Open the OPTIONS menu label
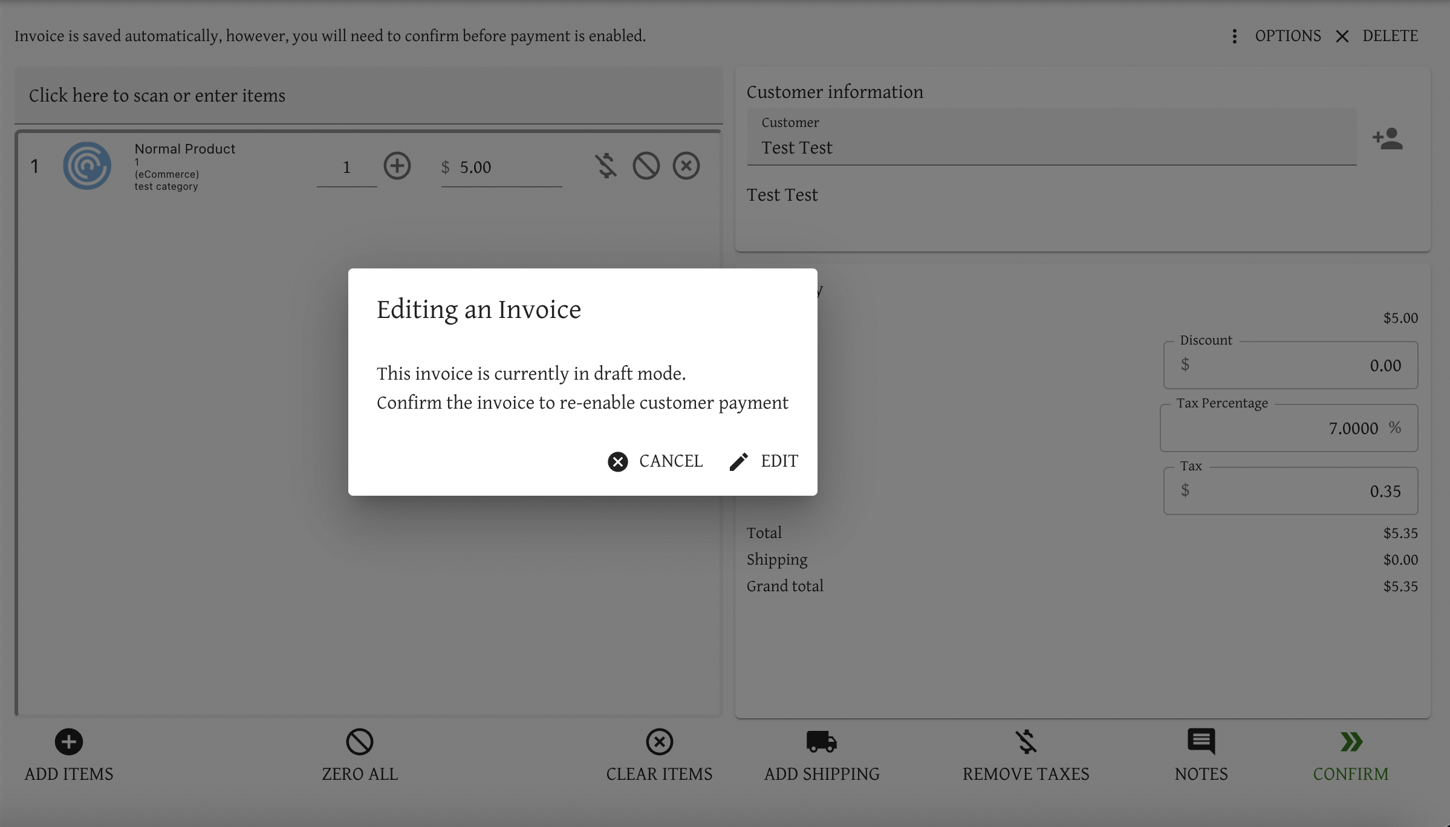The width and height of the screenshot is (1450, 827). coord(1288,36)
